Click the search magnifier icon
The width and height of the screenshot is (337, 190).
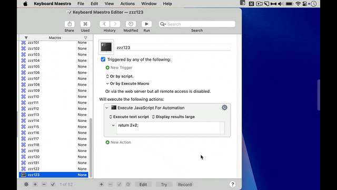point(163,24)
